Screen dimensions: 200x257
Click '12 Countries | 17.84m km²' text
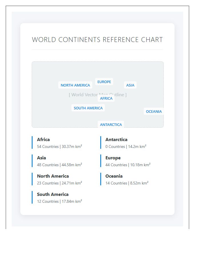pos(59,201)
